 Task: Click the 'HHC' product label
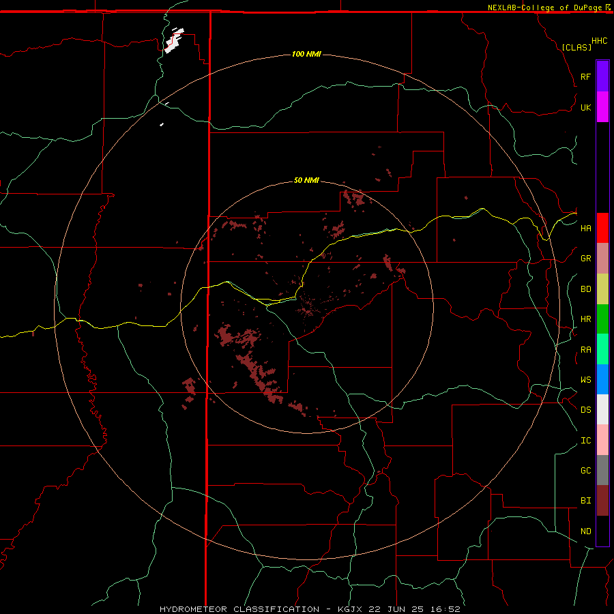tap(600, 41)
